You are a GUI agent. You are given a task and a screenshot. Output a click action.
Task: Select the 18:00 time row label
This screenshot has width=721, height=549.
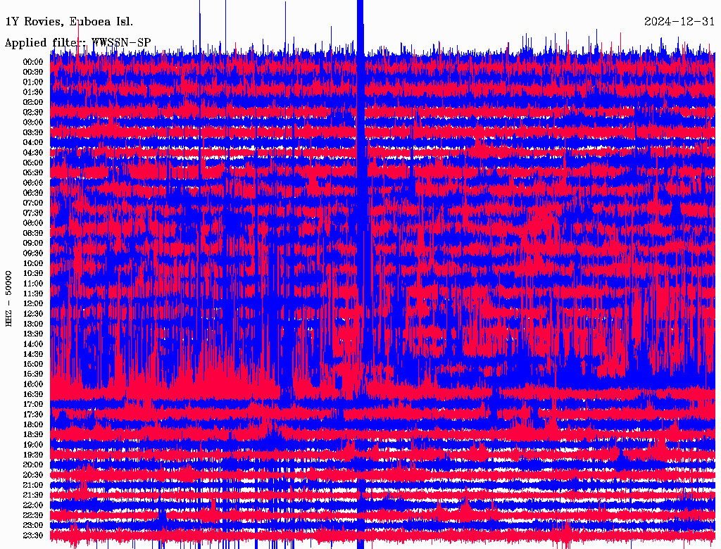coord(33,425)
